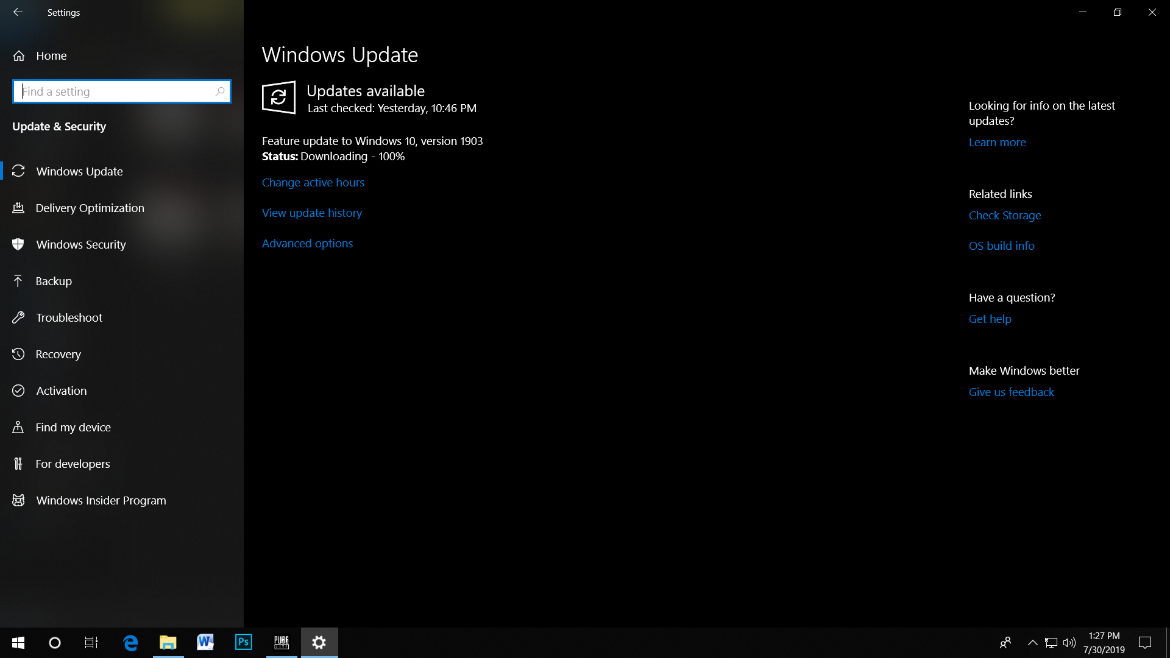Select Find my device label in the sidebar
The width and height of the screenshot is (1170, 658).
(x=73, y=427)
